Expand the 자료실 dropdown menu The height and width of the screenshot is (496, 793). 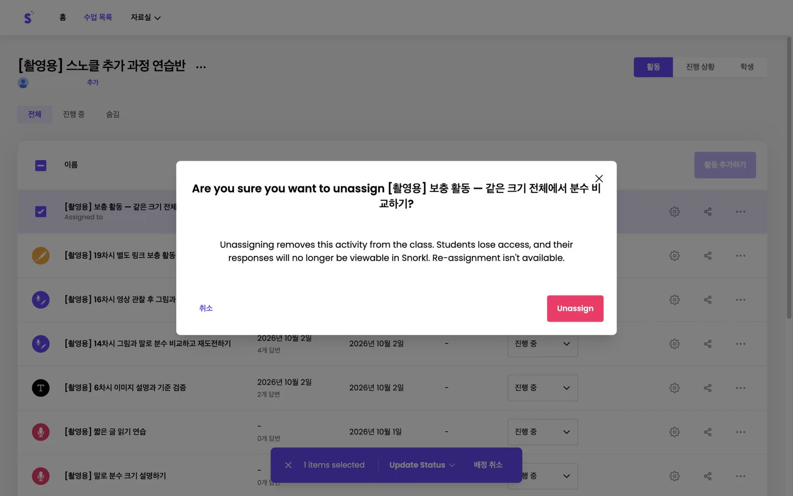[145, 17]
